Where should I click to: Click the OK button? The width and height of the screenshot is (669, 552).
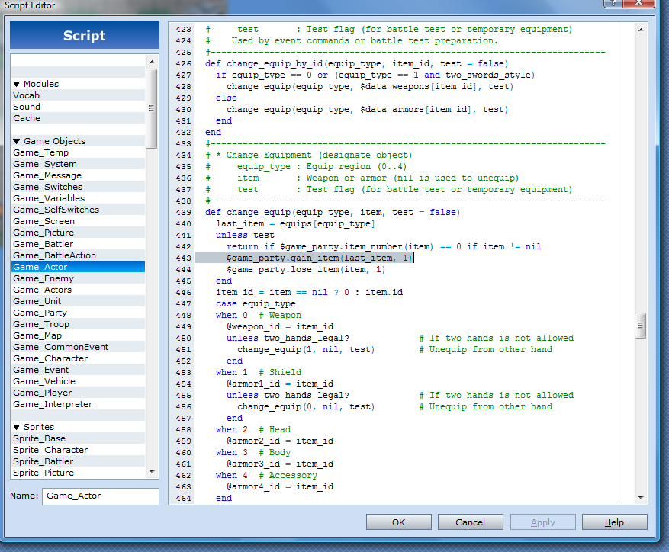[398, 522]
